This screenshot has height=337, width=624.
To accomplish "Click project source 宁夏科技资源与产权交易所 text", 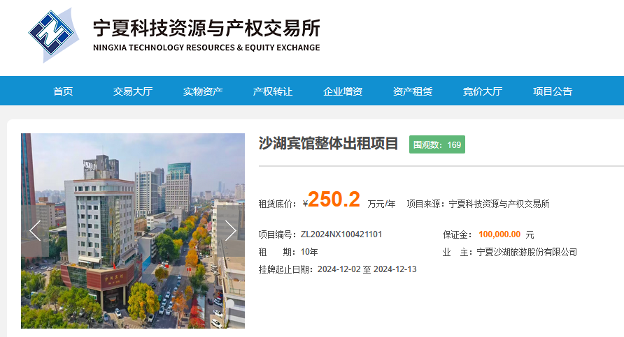I will point(499,204).
